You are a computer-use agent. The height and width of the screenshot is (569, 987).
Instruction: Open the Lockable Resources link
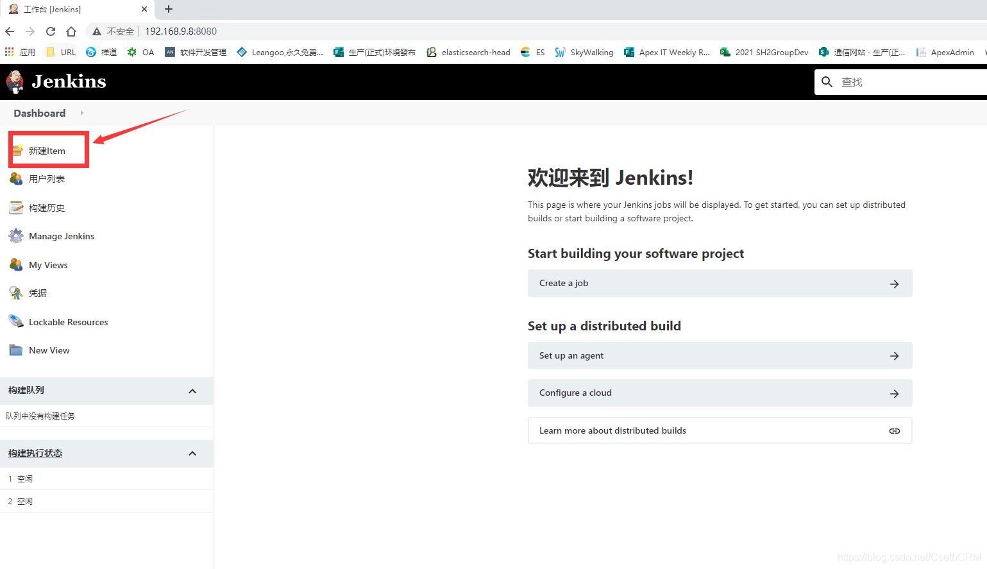click(x=69, y=322)
